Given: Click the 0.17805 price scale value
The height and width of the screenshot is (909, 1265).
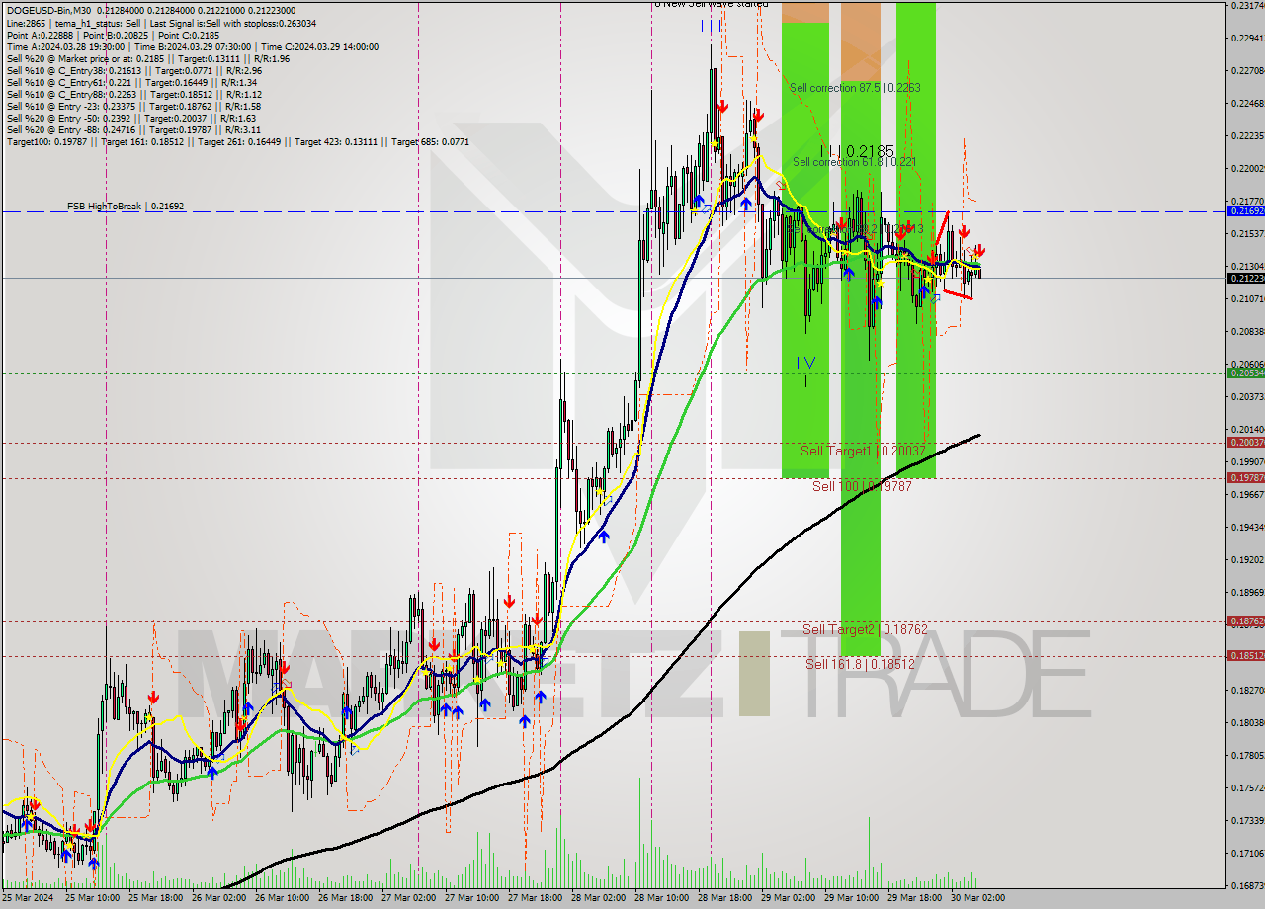Looking at the screenshot, I should click(x=1247, y=755).
